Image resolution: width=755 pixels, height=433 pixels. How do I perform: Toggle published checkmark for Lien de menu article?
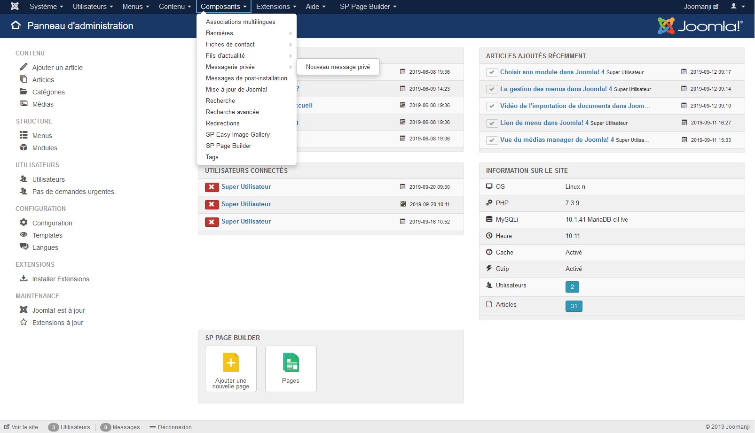pos(492,123)
